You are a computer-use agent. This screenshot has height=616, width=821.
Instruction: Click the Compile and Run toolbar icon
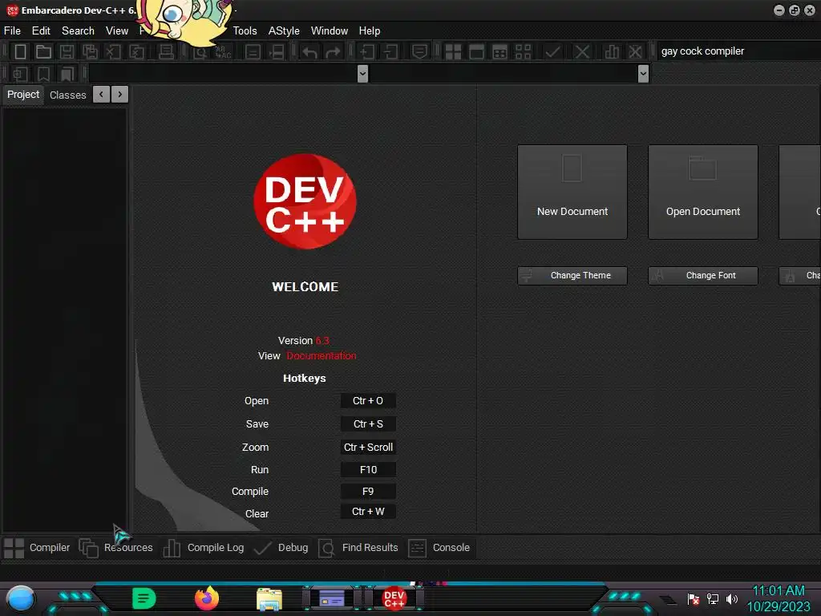pos(500,51)
